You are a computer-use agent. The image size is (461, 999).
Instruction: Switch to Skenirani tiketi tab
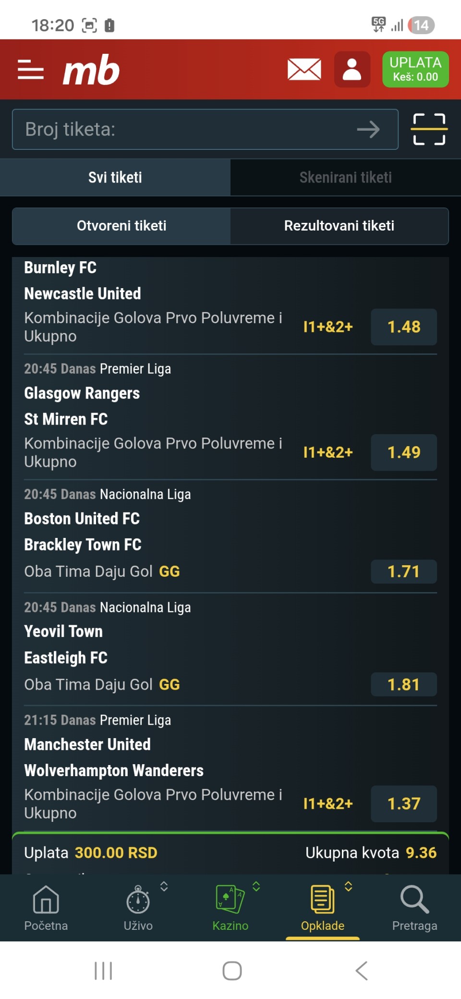point(345,177)
